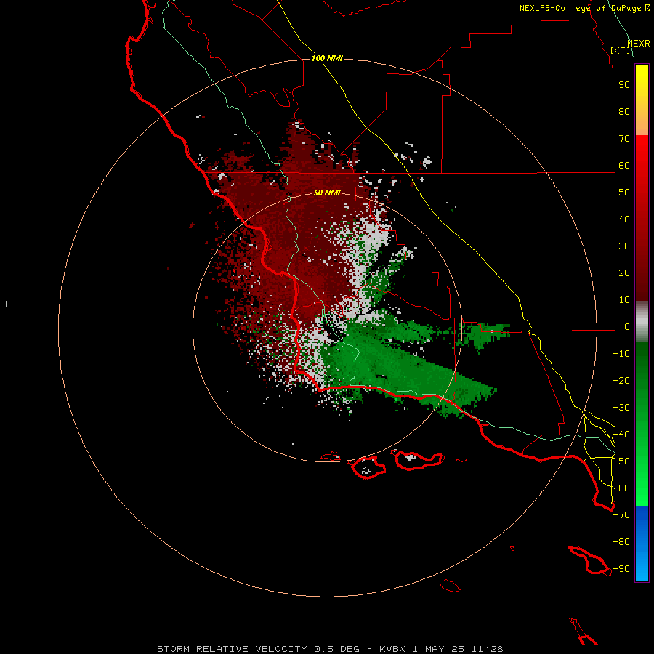The image size is (654, 654).
Task: Click the 50 NMI range ring label
Action: [327, 193]
